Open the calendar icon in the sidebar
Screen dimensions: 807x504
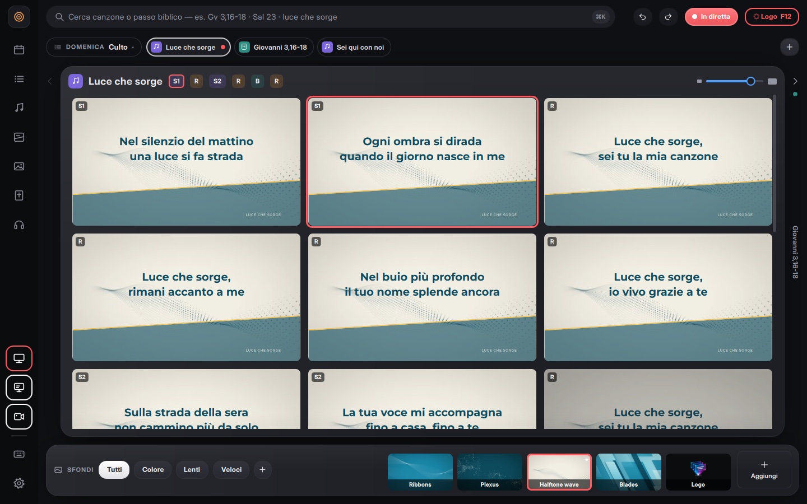19,50
